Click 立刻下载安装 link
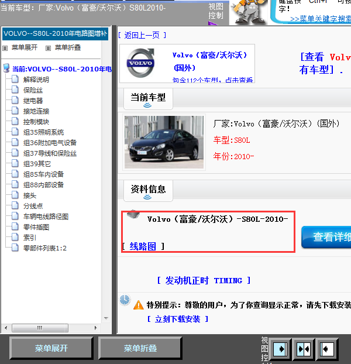The width and height of the screenshot is (351, 364). point(178,319)
